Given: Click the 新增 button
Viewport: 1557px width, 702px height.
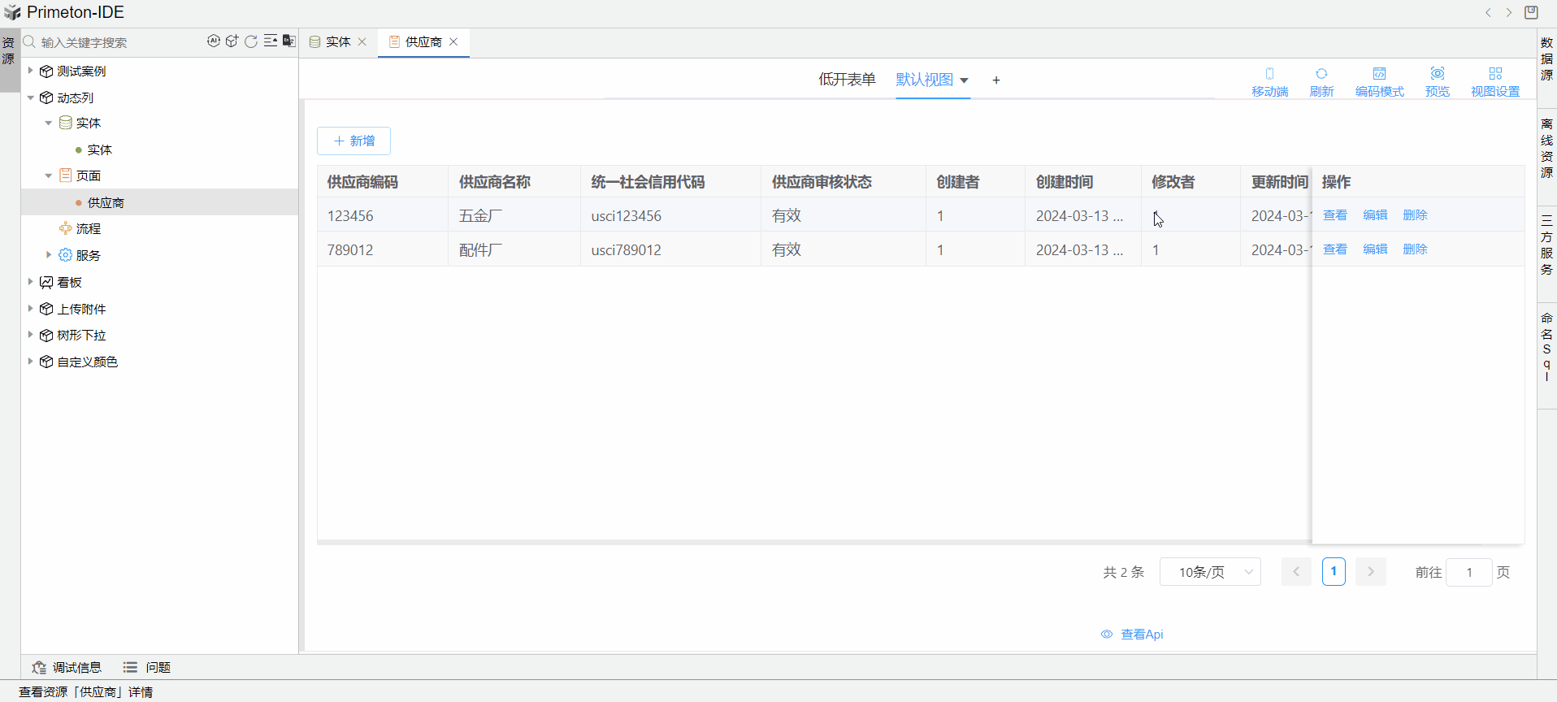Looking at the screenshot, I should point(353,141).
